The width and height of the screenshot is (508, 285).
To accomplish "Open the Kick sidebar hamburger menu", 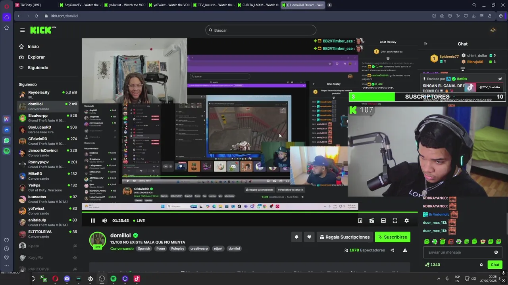I will click(22, 30).
